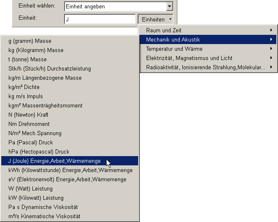Select Pa (Pascal) Druck entry
The image size is (278, 222).
coord(69,143)
